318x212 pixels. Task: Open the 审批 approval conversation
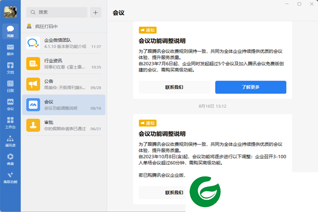64,126
